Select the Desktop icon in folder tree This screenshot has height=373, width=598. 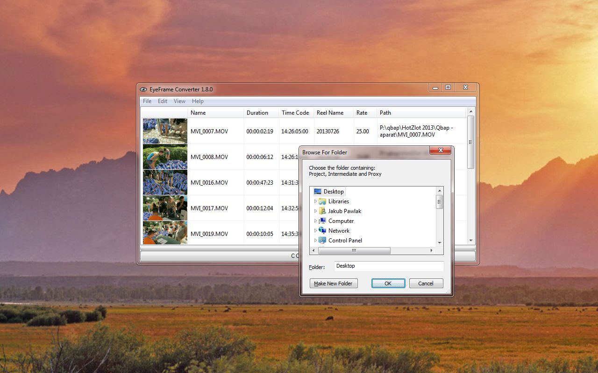(319, 191)
